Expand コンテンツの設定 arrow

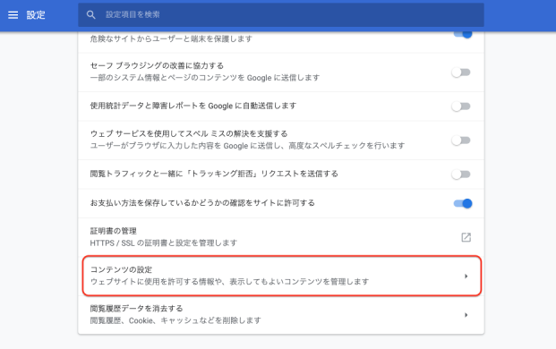[x=466, y=276]
